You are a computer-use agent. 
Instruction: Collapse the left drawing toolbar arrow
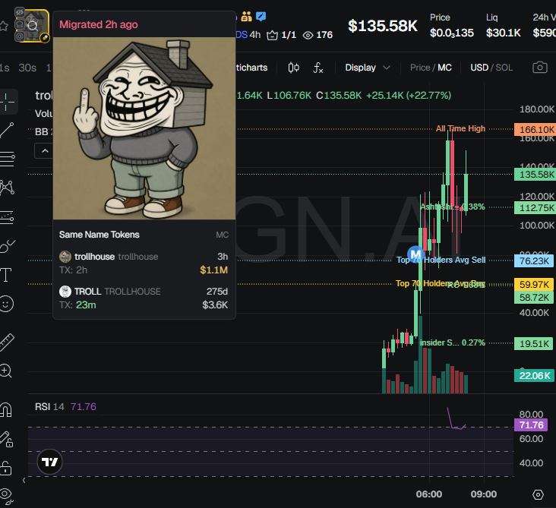pyautogui.click(x=24, y=481)
